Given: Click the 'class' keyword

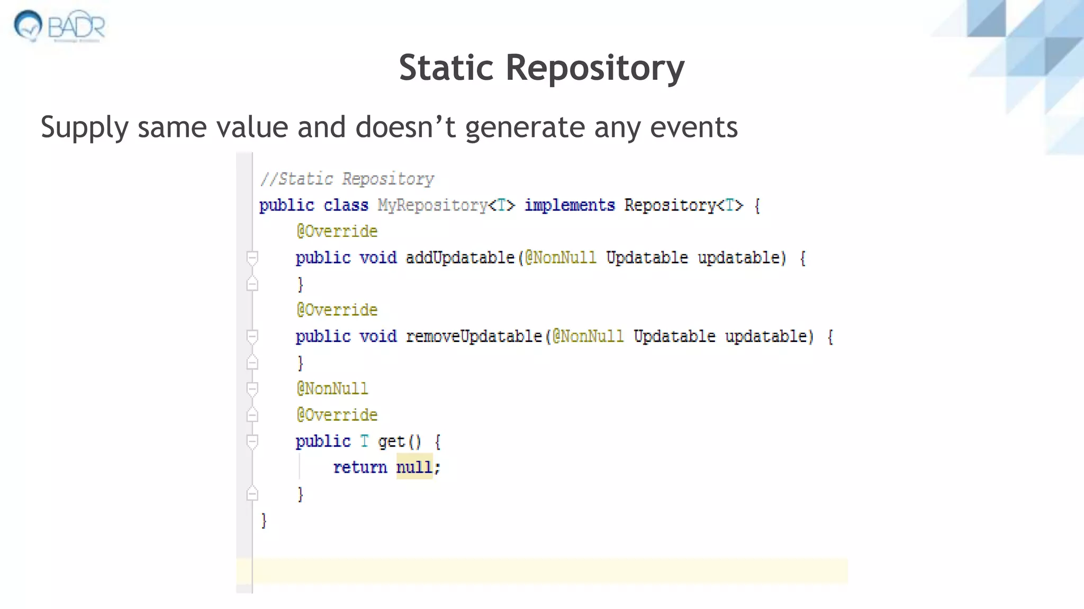Looking at the screenshot, I should pos(346,205).
